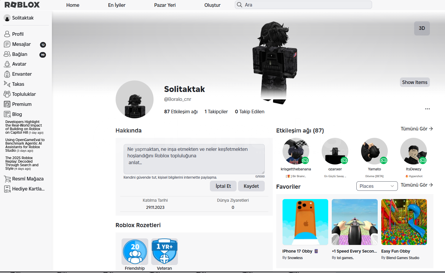The width and height of the screenshot is (445, 273).
Task: Open Yamato's friend avatar
Action: point(374,151)
